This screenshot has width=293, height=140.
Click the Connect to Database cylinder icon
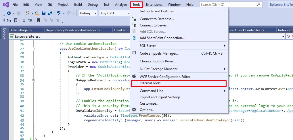[x=134, y=19]
